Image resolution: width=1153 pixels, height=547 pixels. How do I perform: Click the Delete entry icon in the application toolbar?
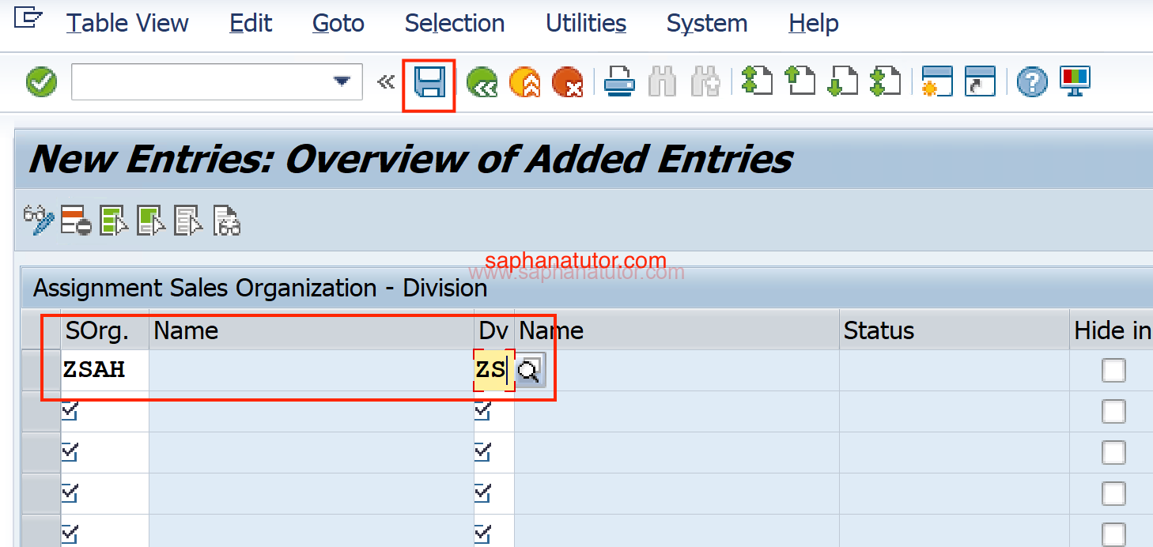click(x=76, y=221)
